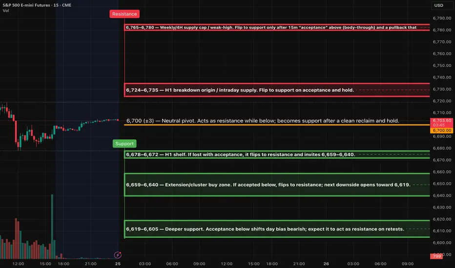Click the 6,750.00 level on price axis
The height and width of the screenshot is (268, 455).
tap(442, 66)
